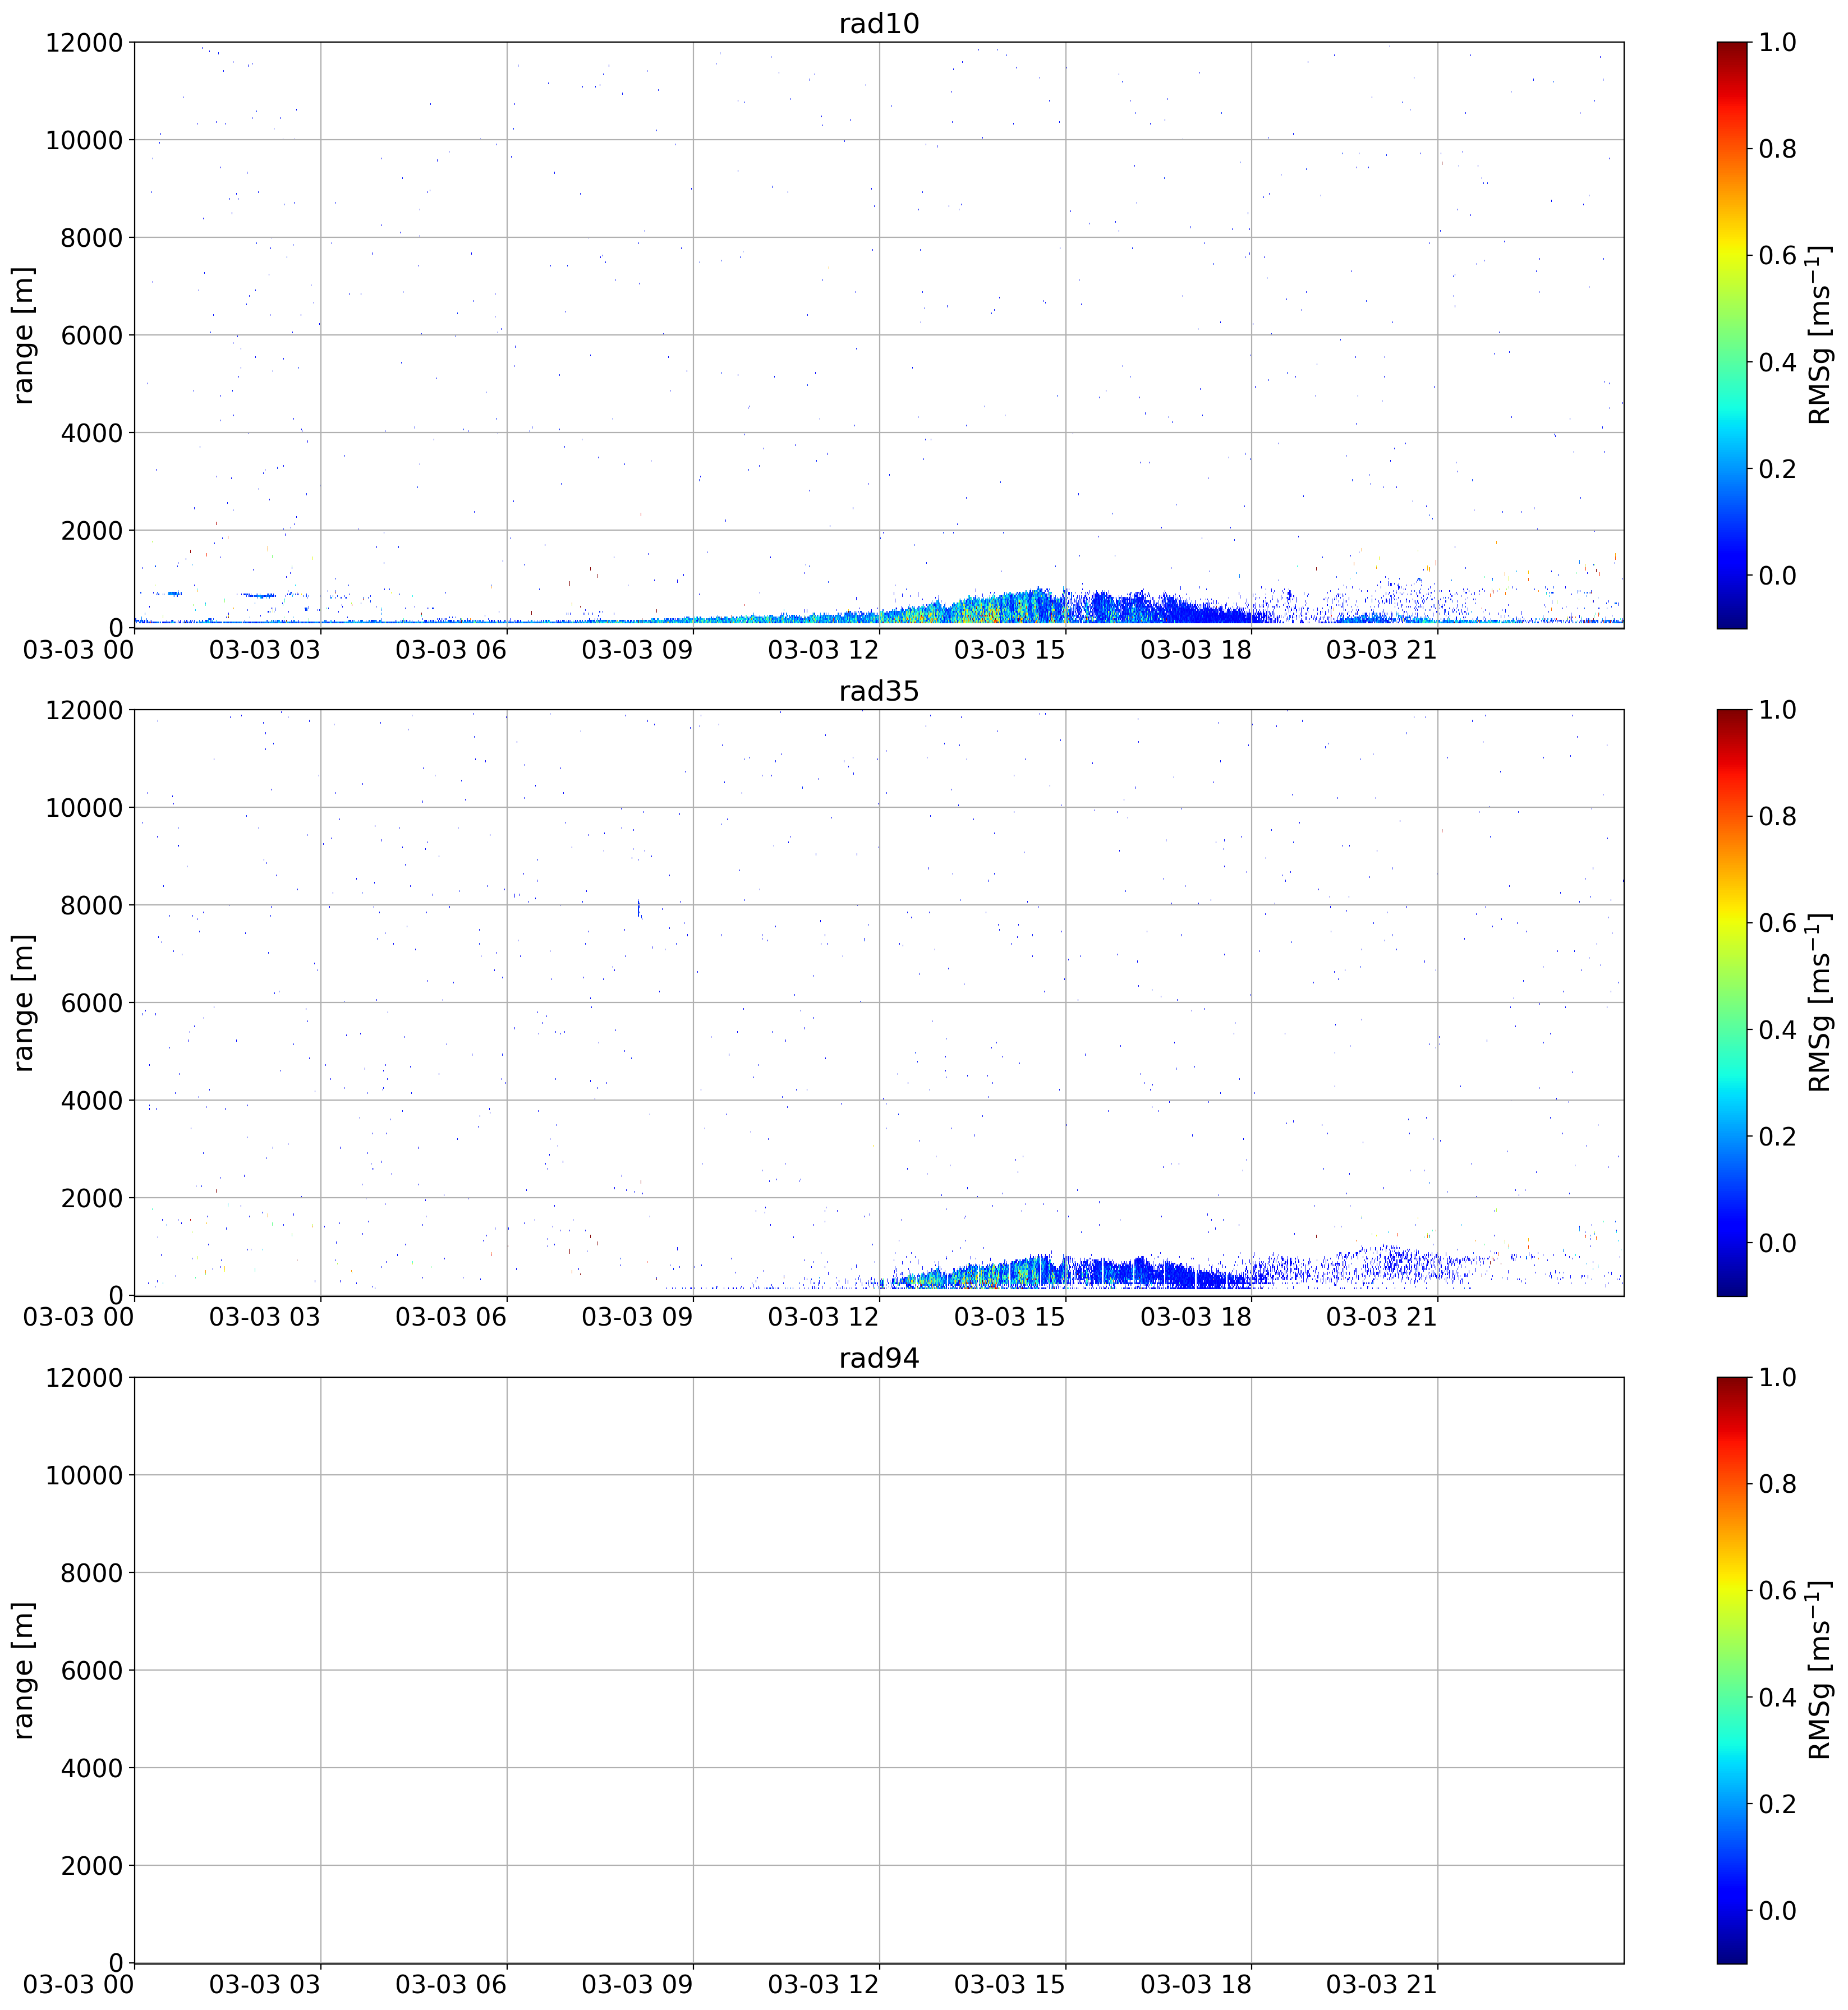
Task: Click the rad10 panel title
Action: pyautogui.click(x=878, y=23)
